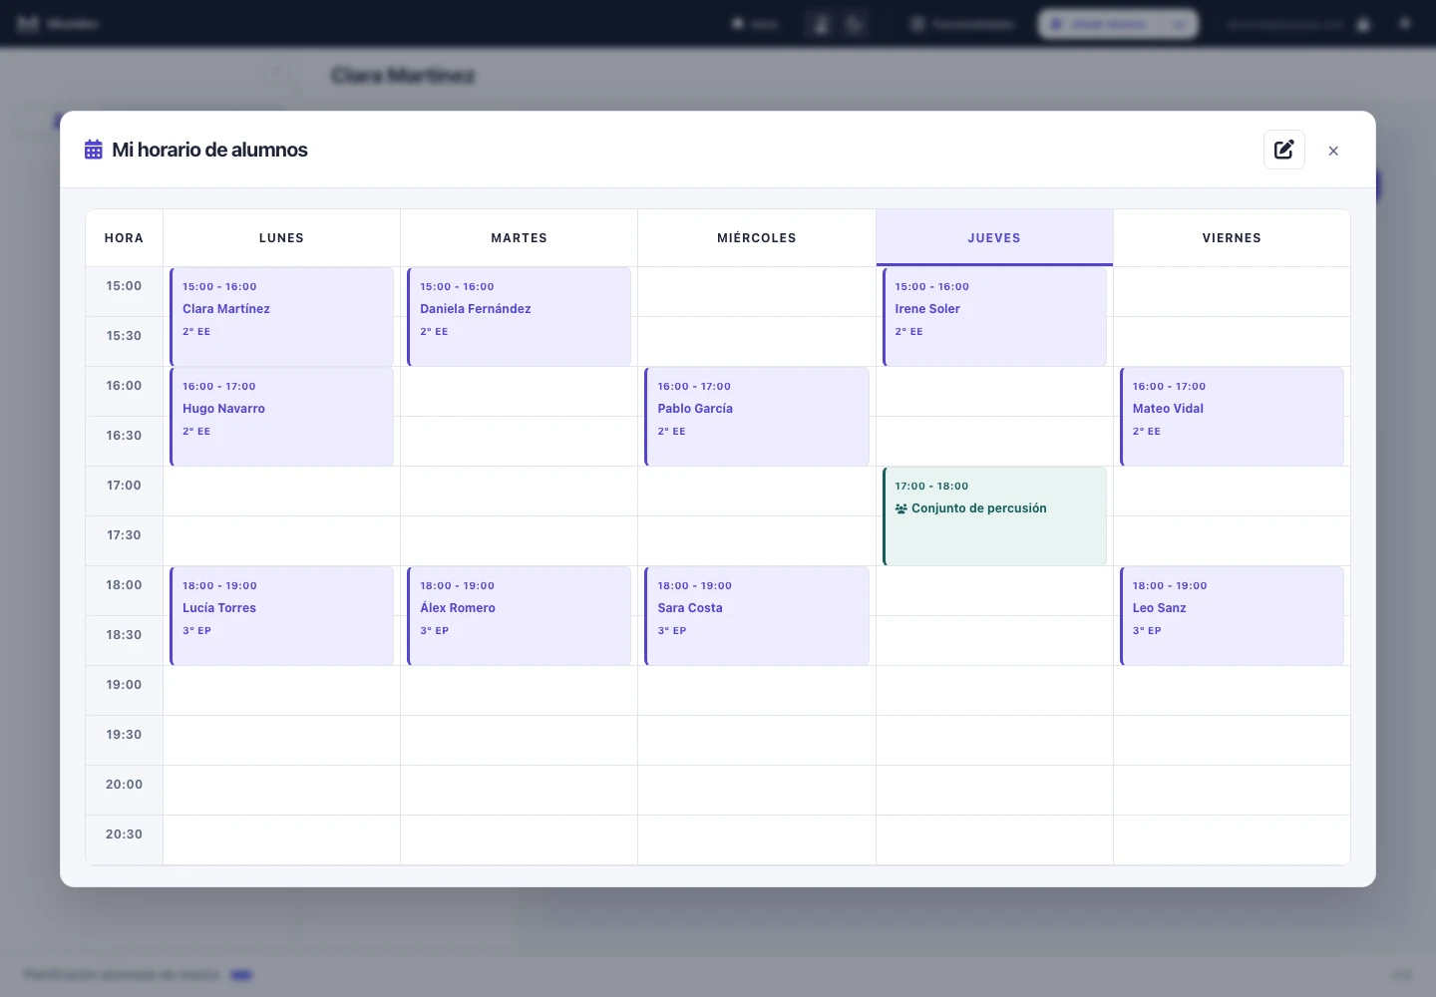Click the group icon in Conjunto de percusión
Image resolution: width=1436 pixels, height=997 pixels.
(x=901, y=508)
